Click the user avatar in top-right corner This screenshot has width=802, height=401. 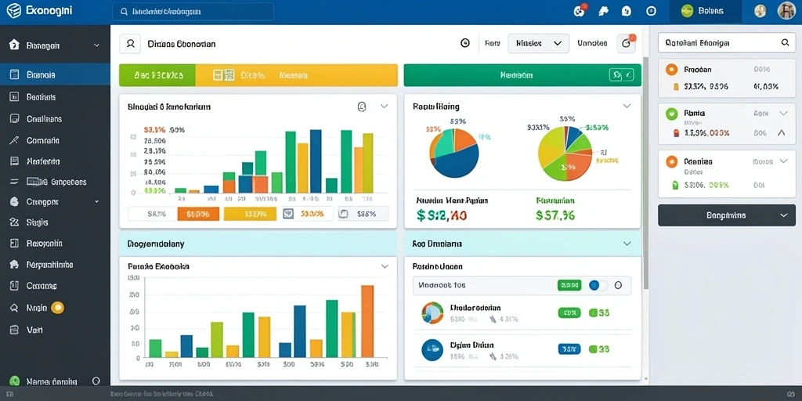tap(786, 11)
